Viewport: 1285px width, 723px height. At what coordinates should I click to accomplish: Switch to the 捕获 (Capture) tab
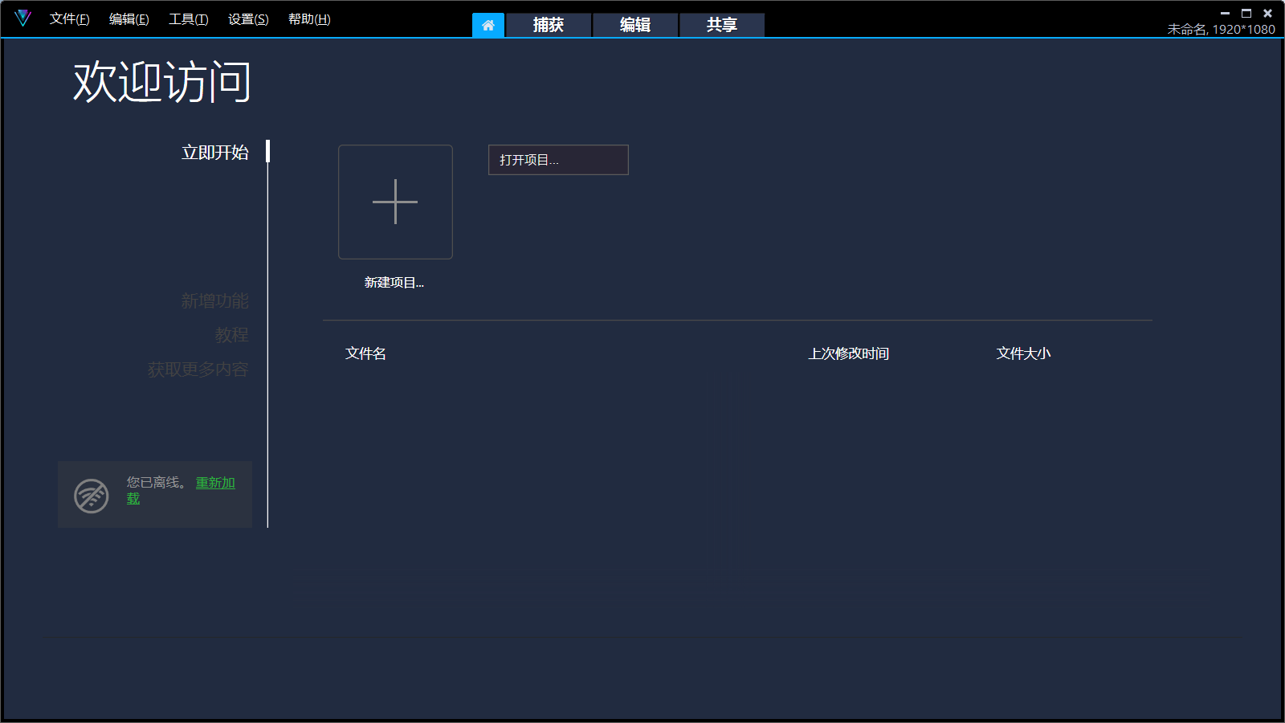tap(548, 25)
